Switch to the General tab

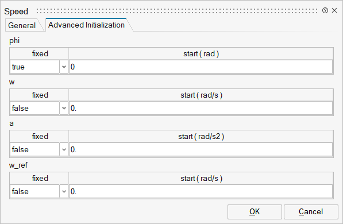tap(22, 25)
